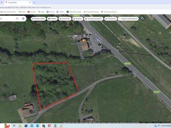171x128 pixels.
Task: Switch to the Google Maps browser tab
Action: (18, 2)
